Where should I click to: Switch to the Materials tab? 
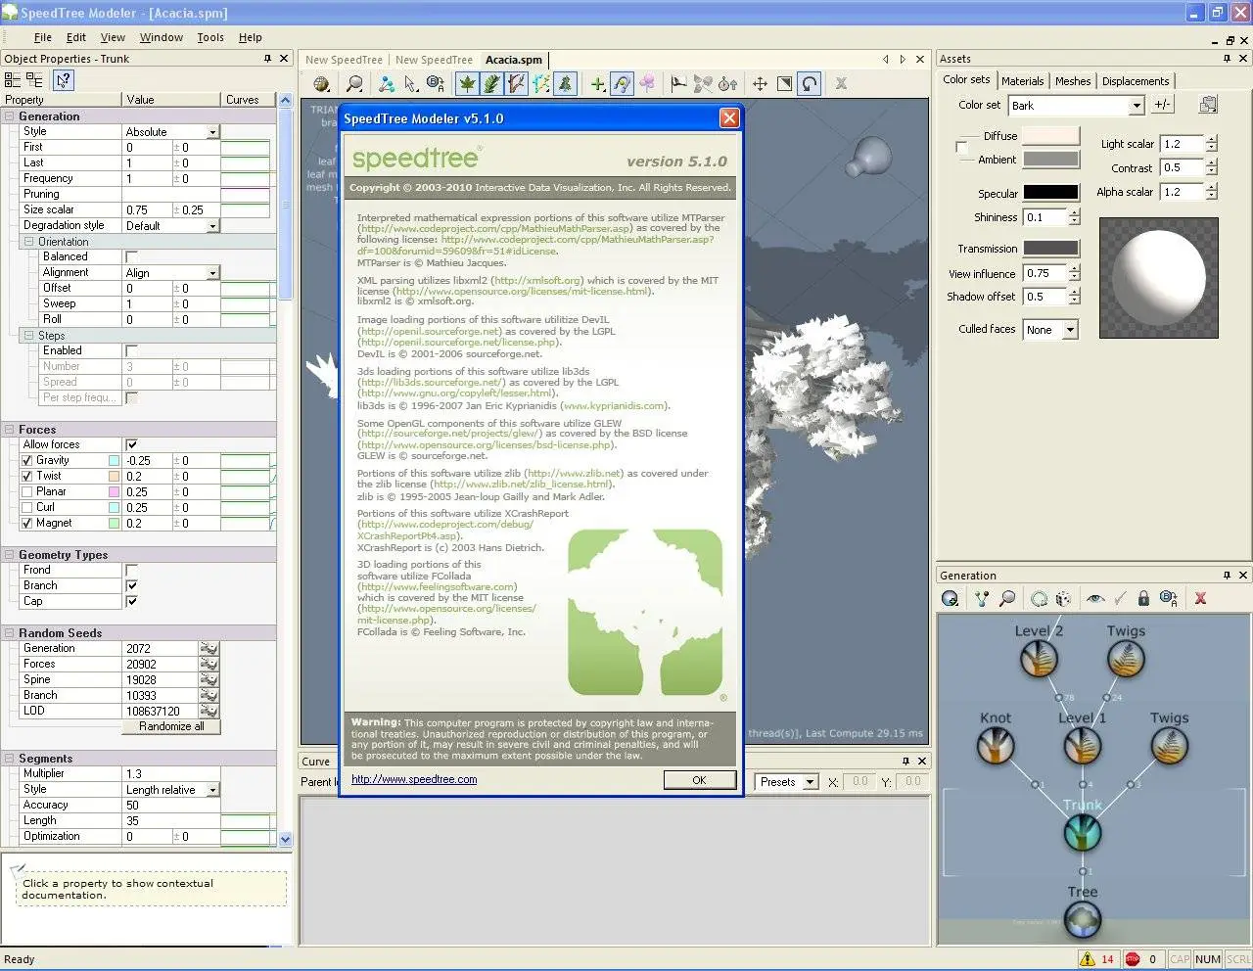click(1022, 81)
